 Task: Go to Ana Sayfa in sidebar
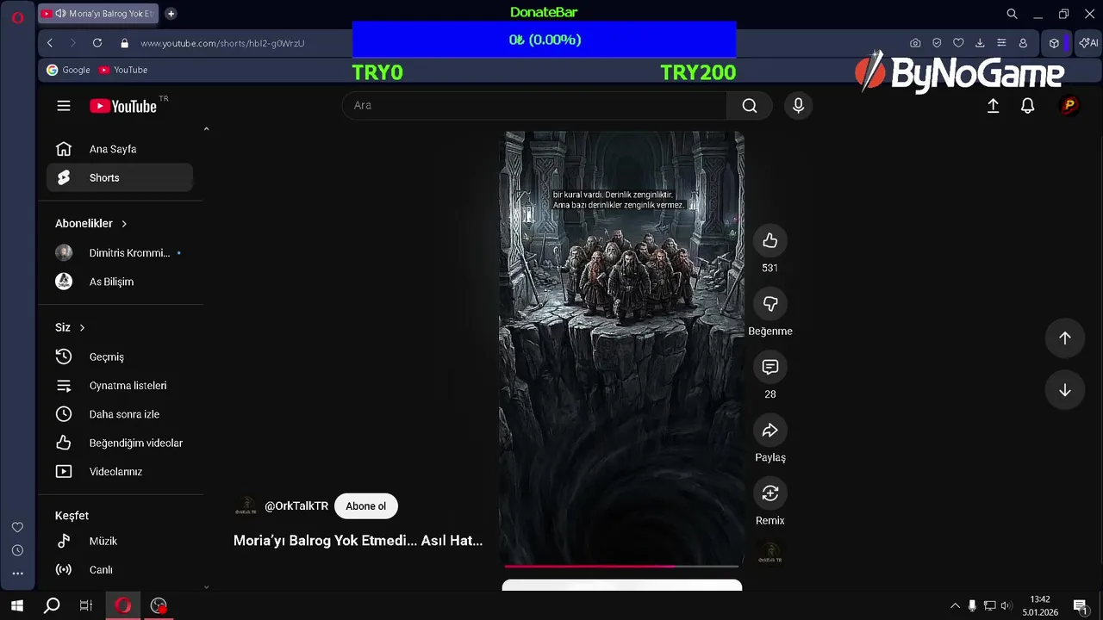[x=120, y=149]
